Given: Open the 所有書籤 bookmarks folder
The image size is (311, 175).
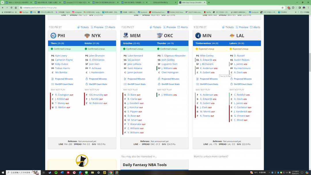Looking at the screenshot, I should 305,12.
